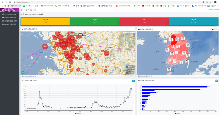Open the first sidebar item with the route icon

tap(9, 14)
